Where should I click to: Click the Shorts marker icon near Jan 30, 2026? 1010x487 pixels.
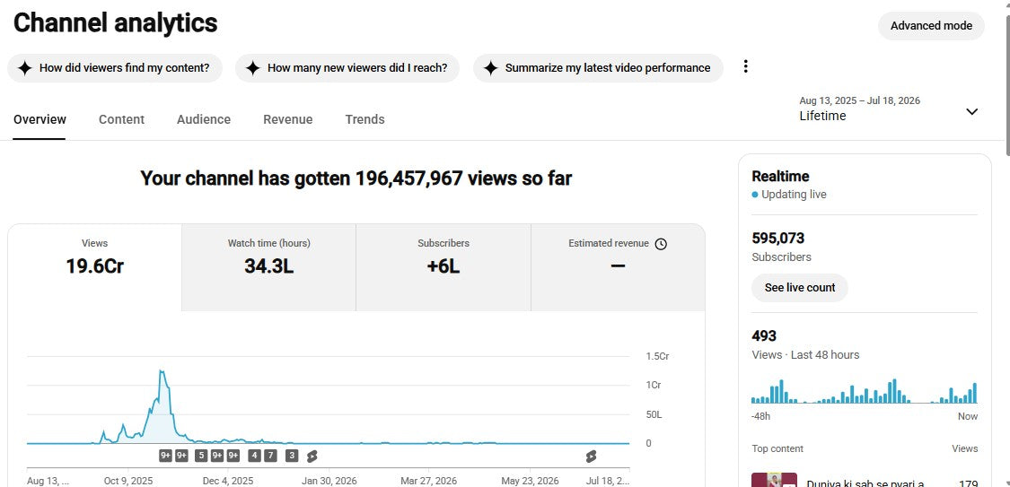pos(312,457)
